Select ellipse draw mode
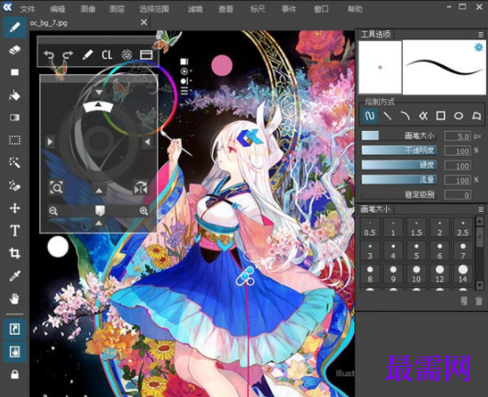 (x=459, y=116)
